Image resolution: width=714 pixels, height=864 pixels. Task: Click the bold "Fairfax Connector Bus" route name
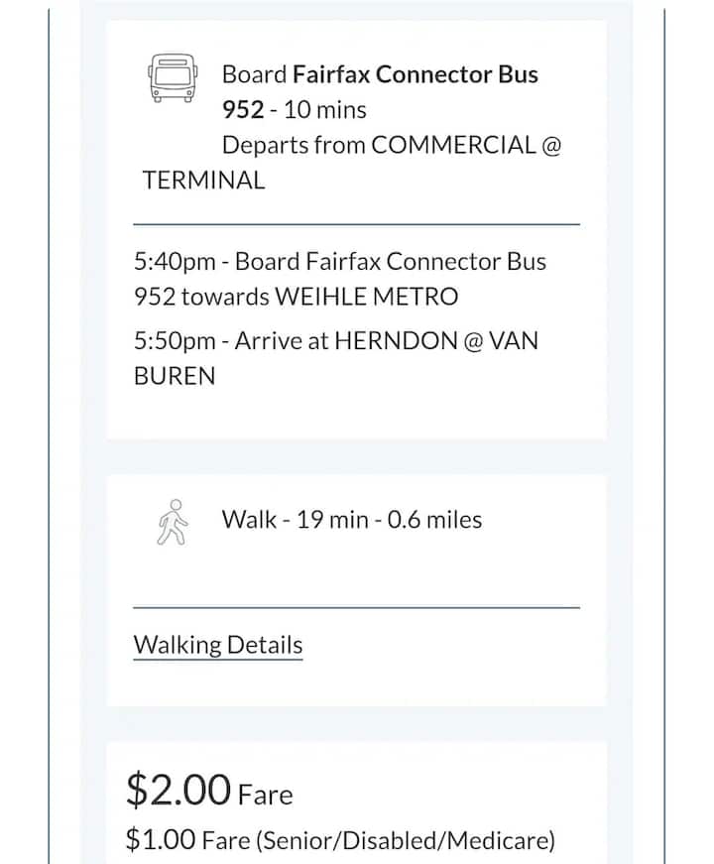tap(416, 74)
